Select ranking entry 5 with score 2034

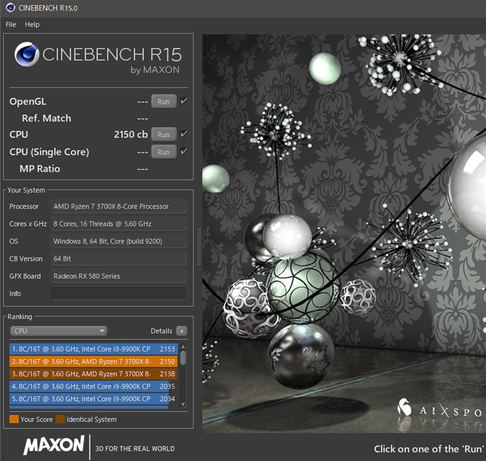[93, 399]
